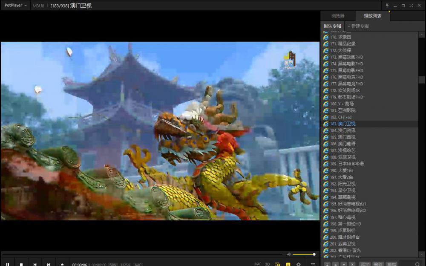The width and height of the screenshot is (426, 266).
Task: Select playlist entry 193. 星空卫视
Action: 370,191
